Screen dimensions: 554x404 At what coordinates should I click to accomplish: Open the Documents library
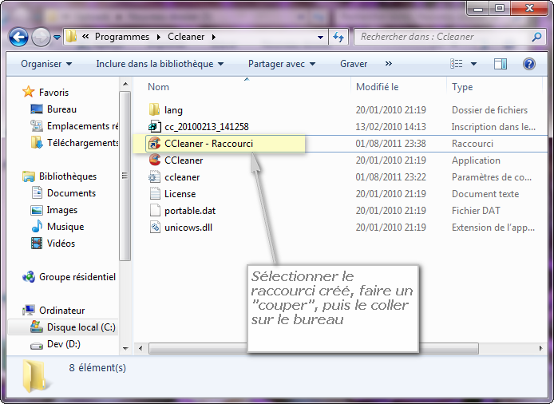click(x=71, y=193)
